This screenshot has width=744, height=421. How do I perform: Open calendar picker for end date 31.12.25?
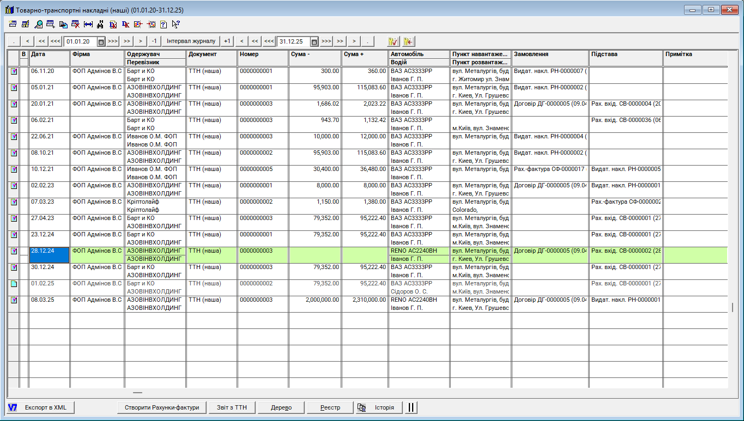[x=314, y=41]
